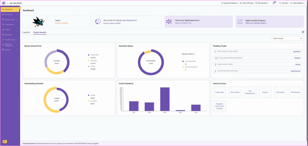Click the Add Valuation quick action
This screenshot has height=146, width=308.
[296, 92]
